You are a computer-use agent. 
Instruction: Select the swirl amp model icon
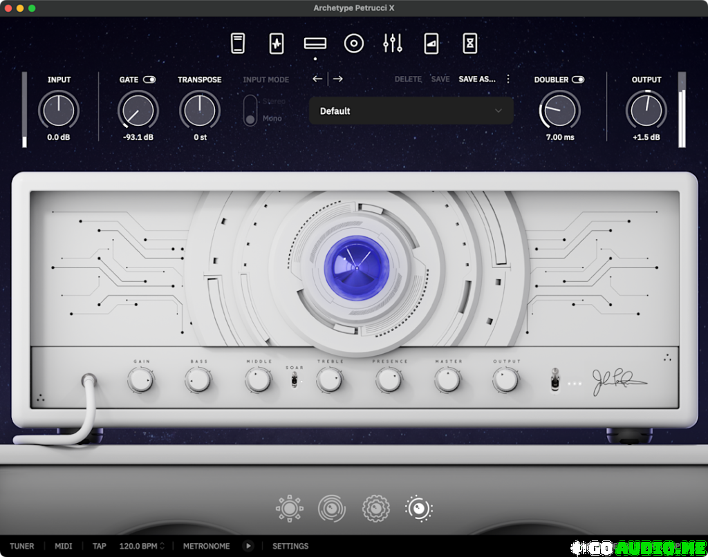tap(332, 508)
